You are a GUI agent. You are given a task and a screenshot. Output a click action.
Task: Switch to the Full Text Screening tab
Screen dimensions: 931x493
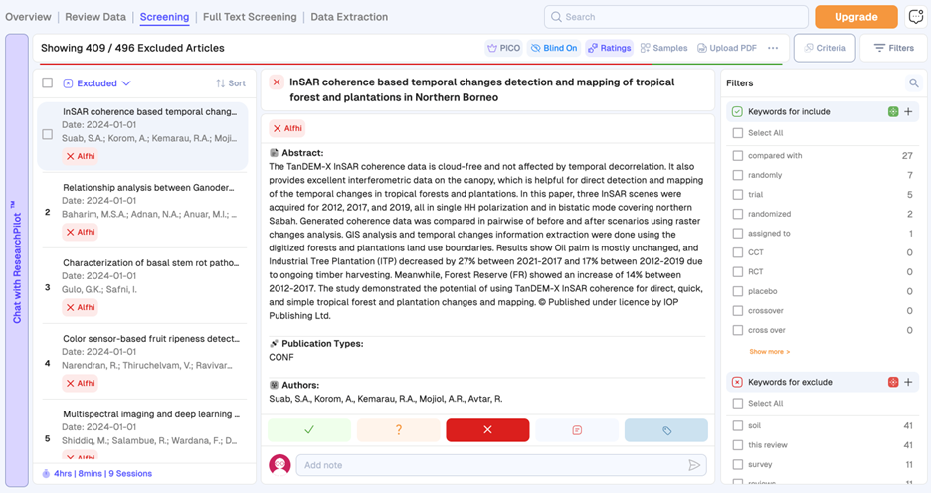[250, 17]
